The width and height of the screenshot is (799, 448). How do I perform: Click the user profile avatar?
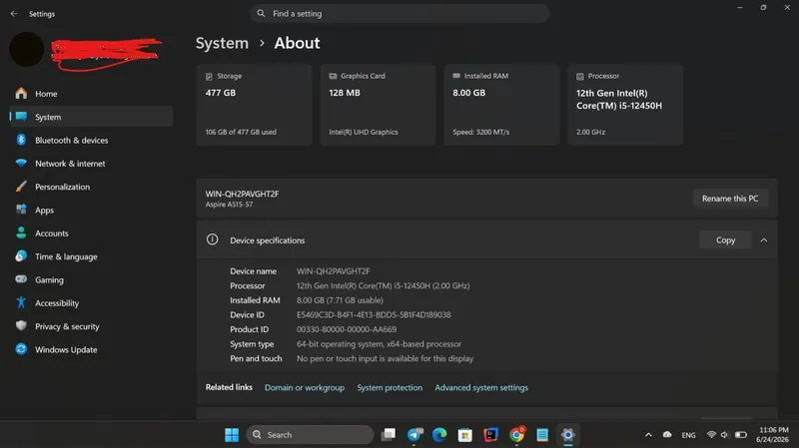(27, 49)
